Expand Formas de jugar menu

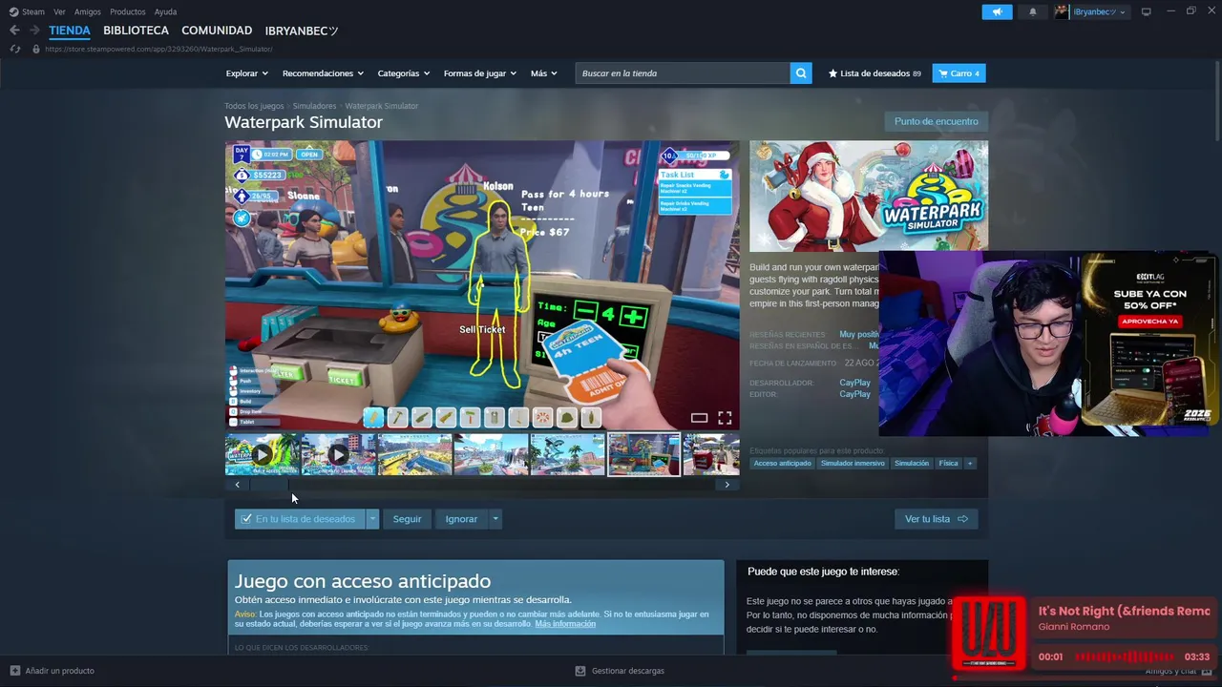480,73
